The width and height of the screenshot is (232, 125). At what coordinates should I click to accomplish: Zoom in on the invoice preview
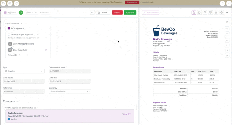point(227,29)
